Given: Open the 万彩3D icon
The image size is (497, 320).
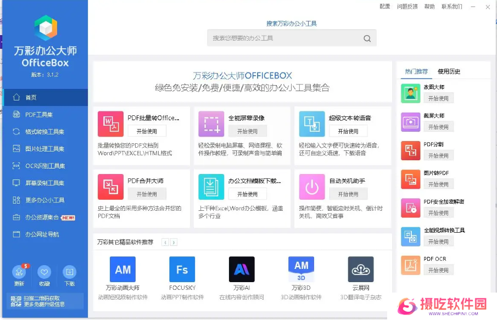Looking at the screenshot, I should [301, 270].
